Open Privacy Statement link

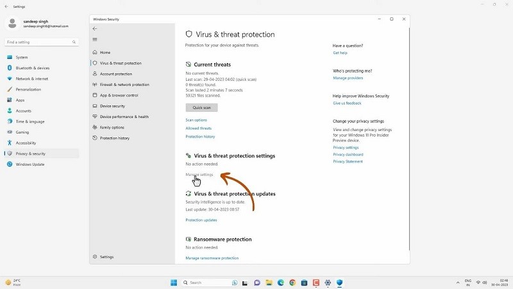(x=348, y=162)
